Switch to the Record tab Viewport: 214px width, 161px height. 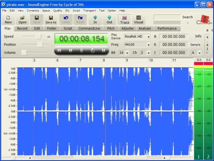(x=22, y=28)
